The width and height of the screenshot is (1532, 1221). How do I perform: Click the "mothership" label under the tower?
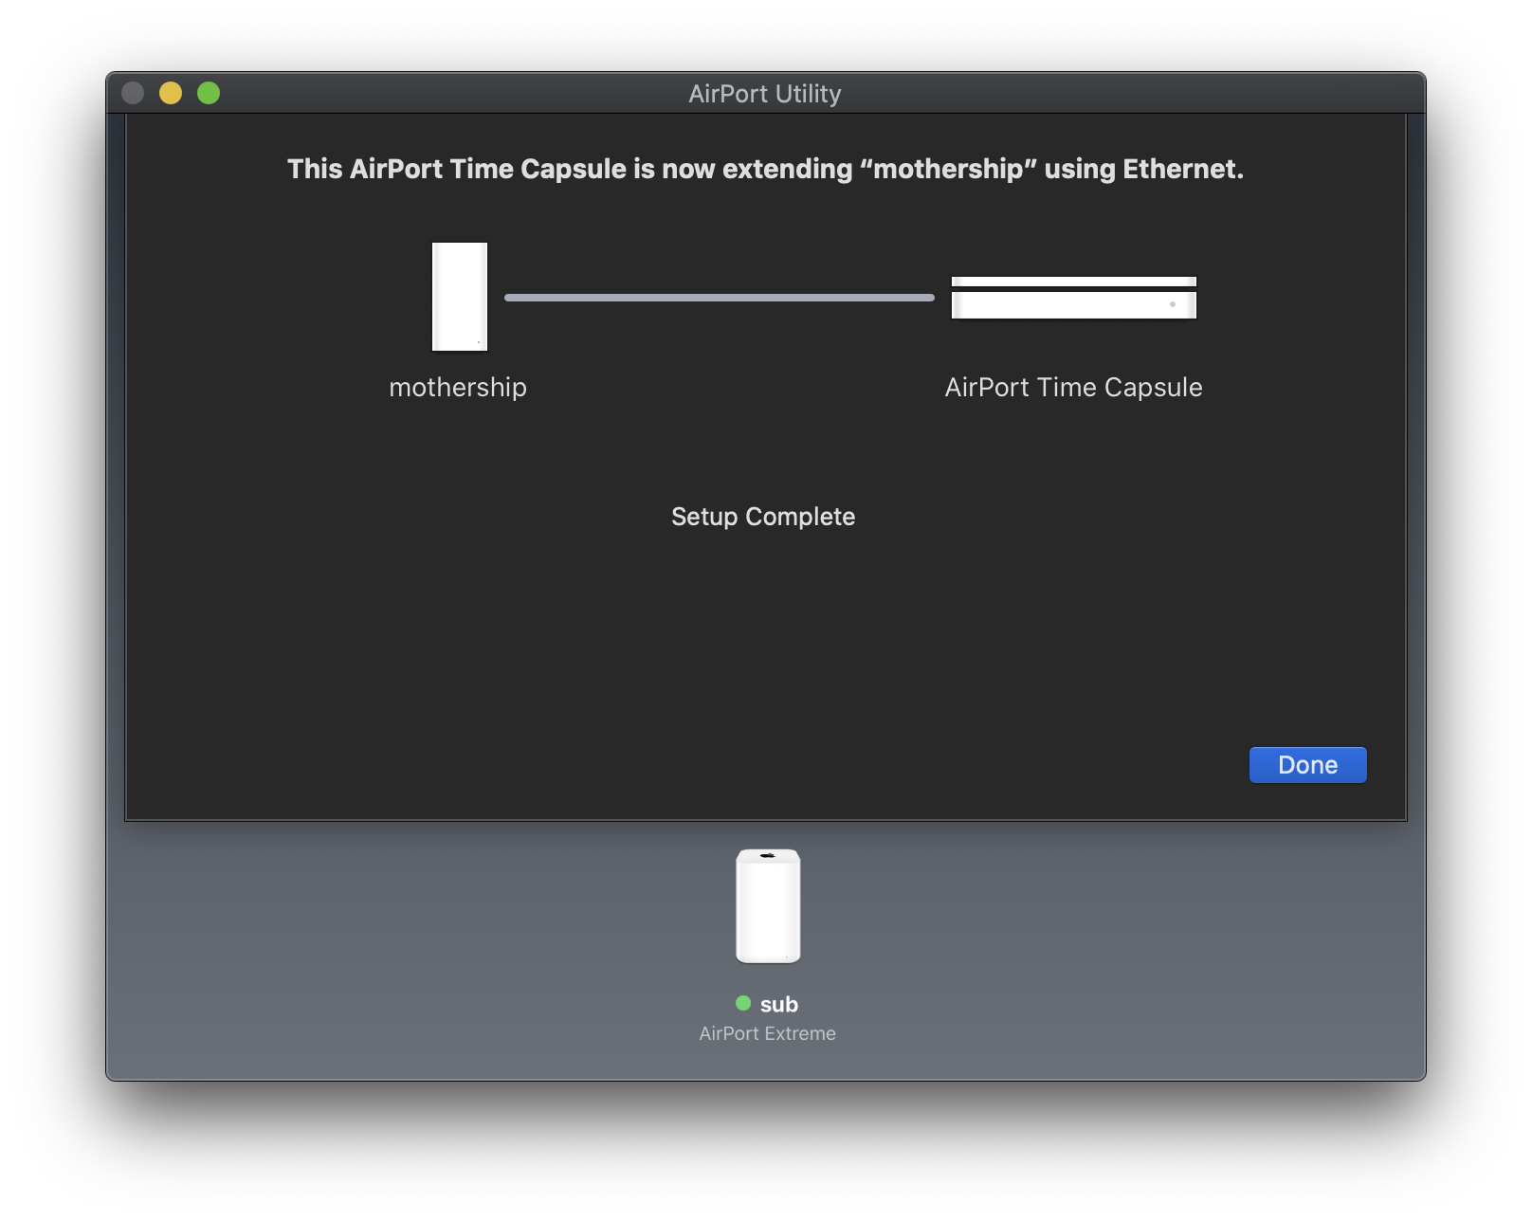pos(458,387)
